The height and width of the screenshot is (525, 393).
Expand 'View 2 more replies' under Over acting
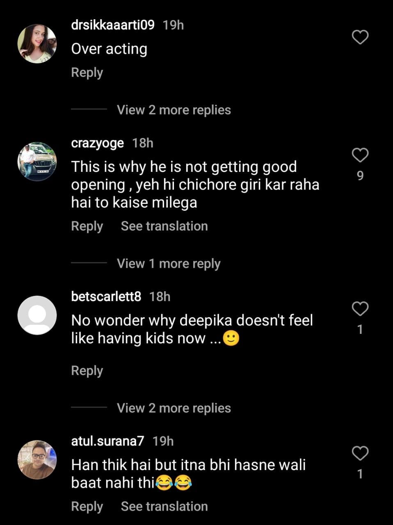pyautogui.click(x=174, y=110)
